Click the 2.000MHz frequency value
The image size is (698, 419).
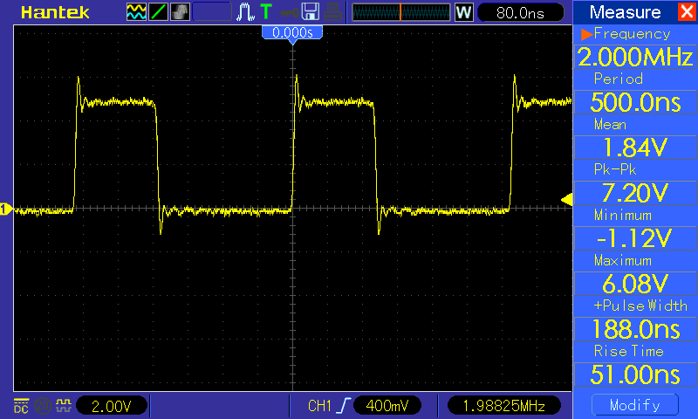point(635,57)
